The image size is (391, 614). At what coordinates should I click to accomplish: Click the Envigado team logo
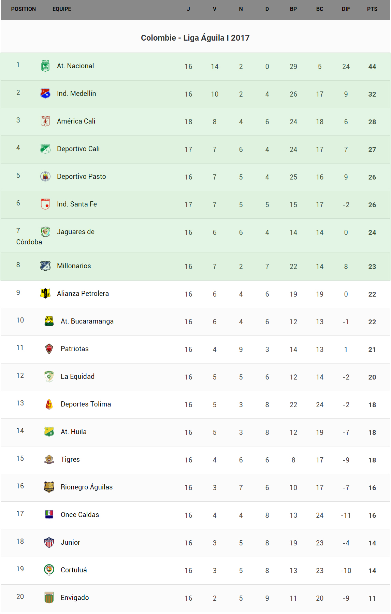(49, 598)
